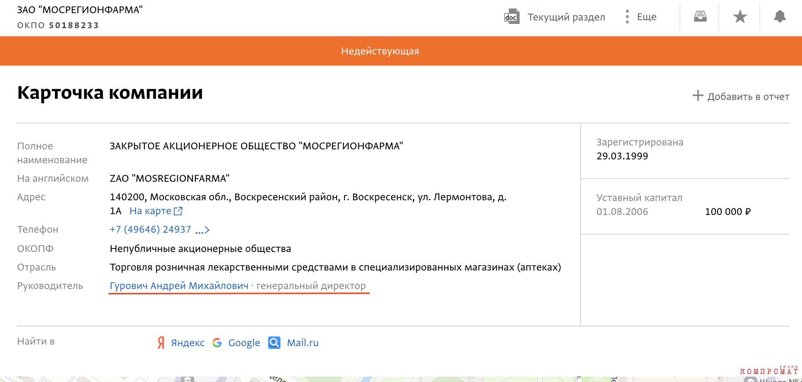Viewport: 802px width, 382px height.
Task: Click the 'генеральный директор' position text
Action: tap(311, 286)
